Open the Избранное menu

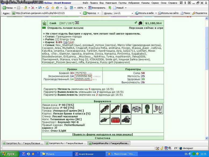[x=134, y=3]
